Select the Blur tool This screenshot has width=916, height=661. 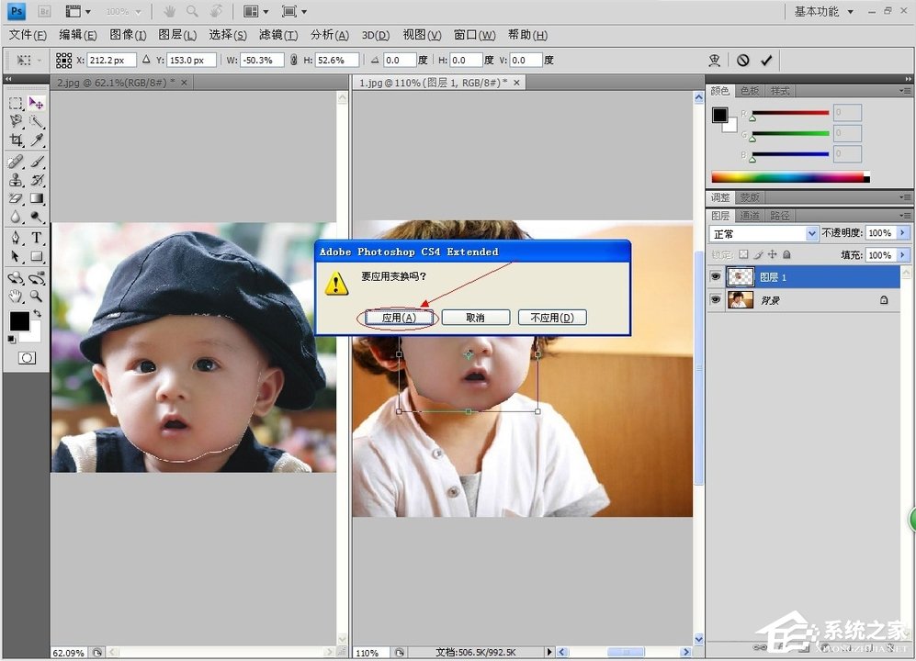pyautogui.click(x=16, y=218)
